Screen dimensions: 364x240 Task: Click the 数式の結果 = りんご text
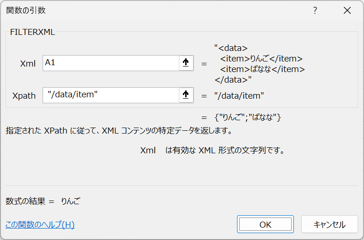coord(43,201)
